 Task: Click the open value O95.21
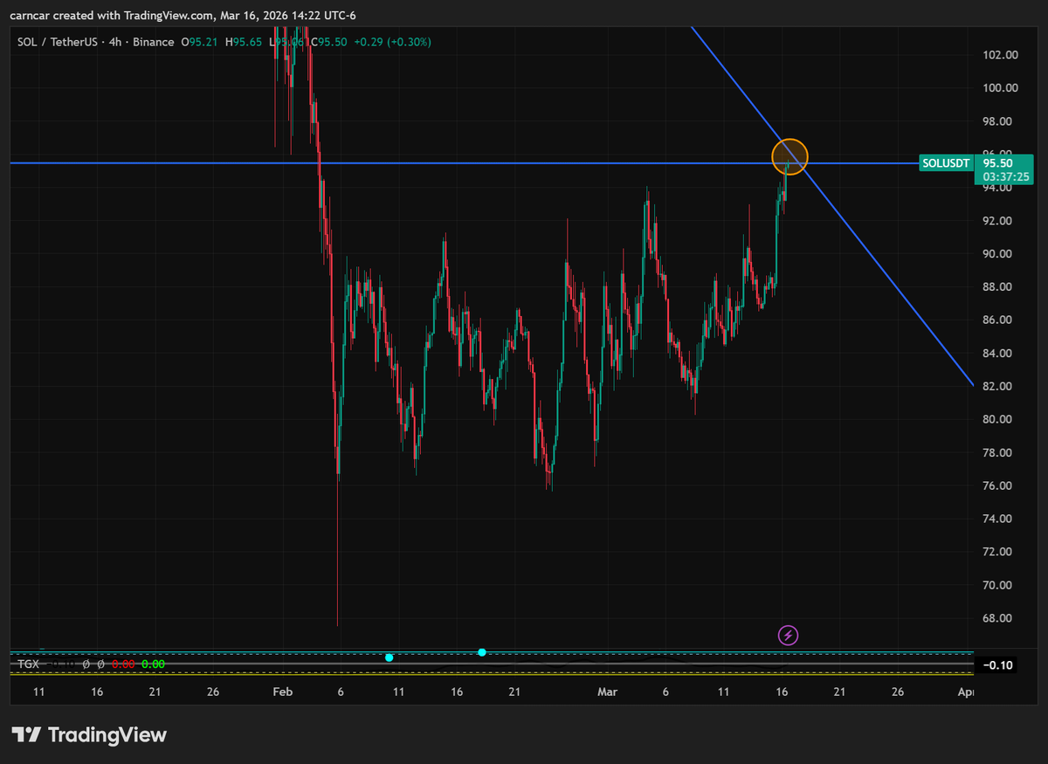tap(198, 42)
